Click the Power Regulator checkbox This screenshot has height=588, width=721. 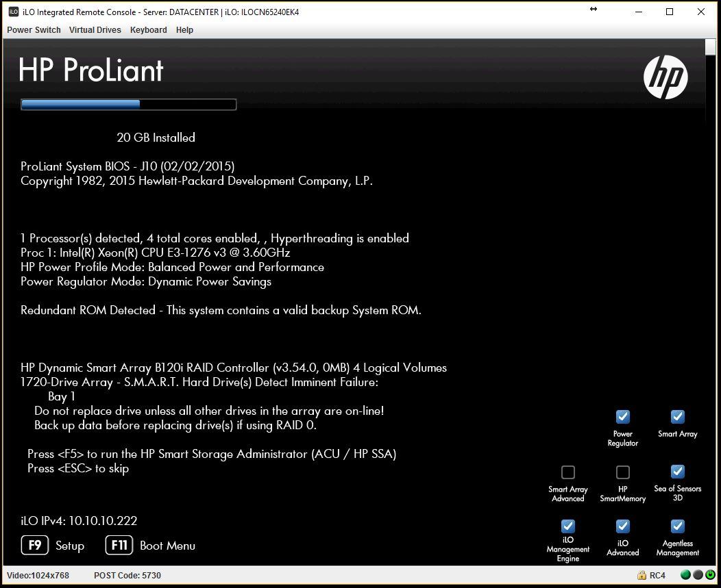[622, 417]
